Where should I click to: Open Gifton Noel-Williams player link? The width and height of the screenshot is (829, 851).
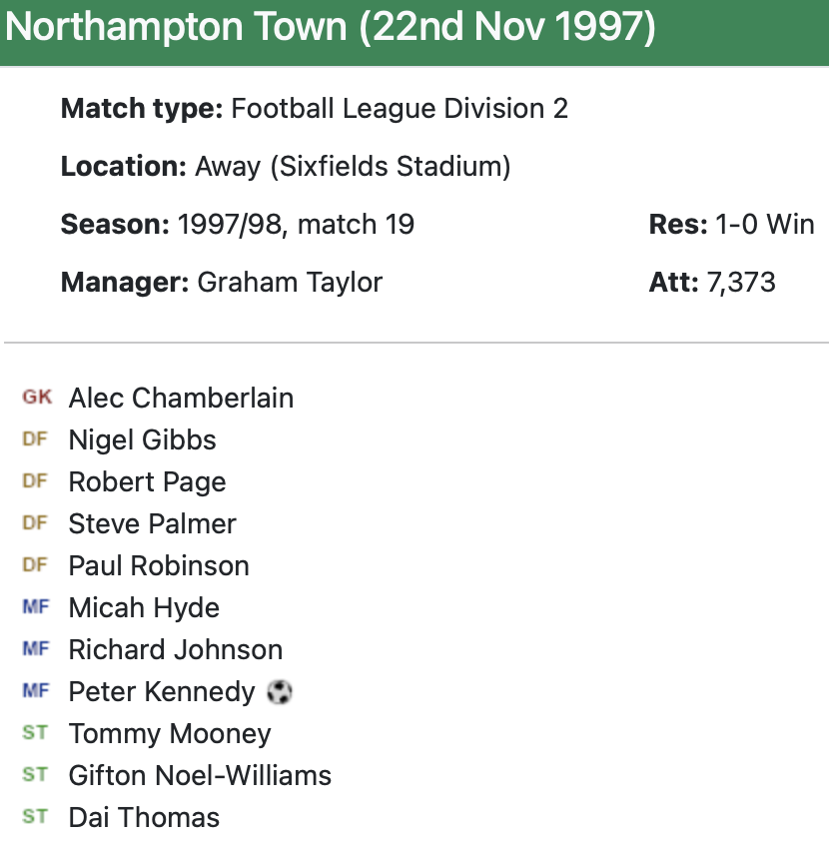[200, 775]
